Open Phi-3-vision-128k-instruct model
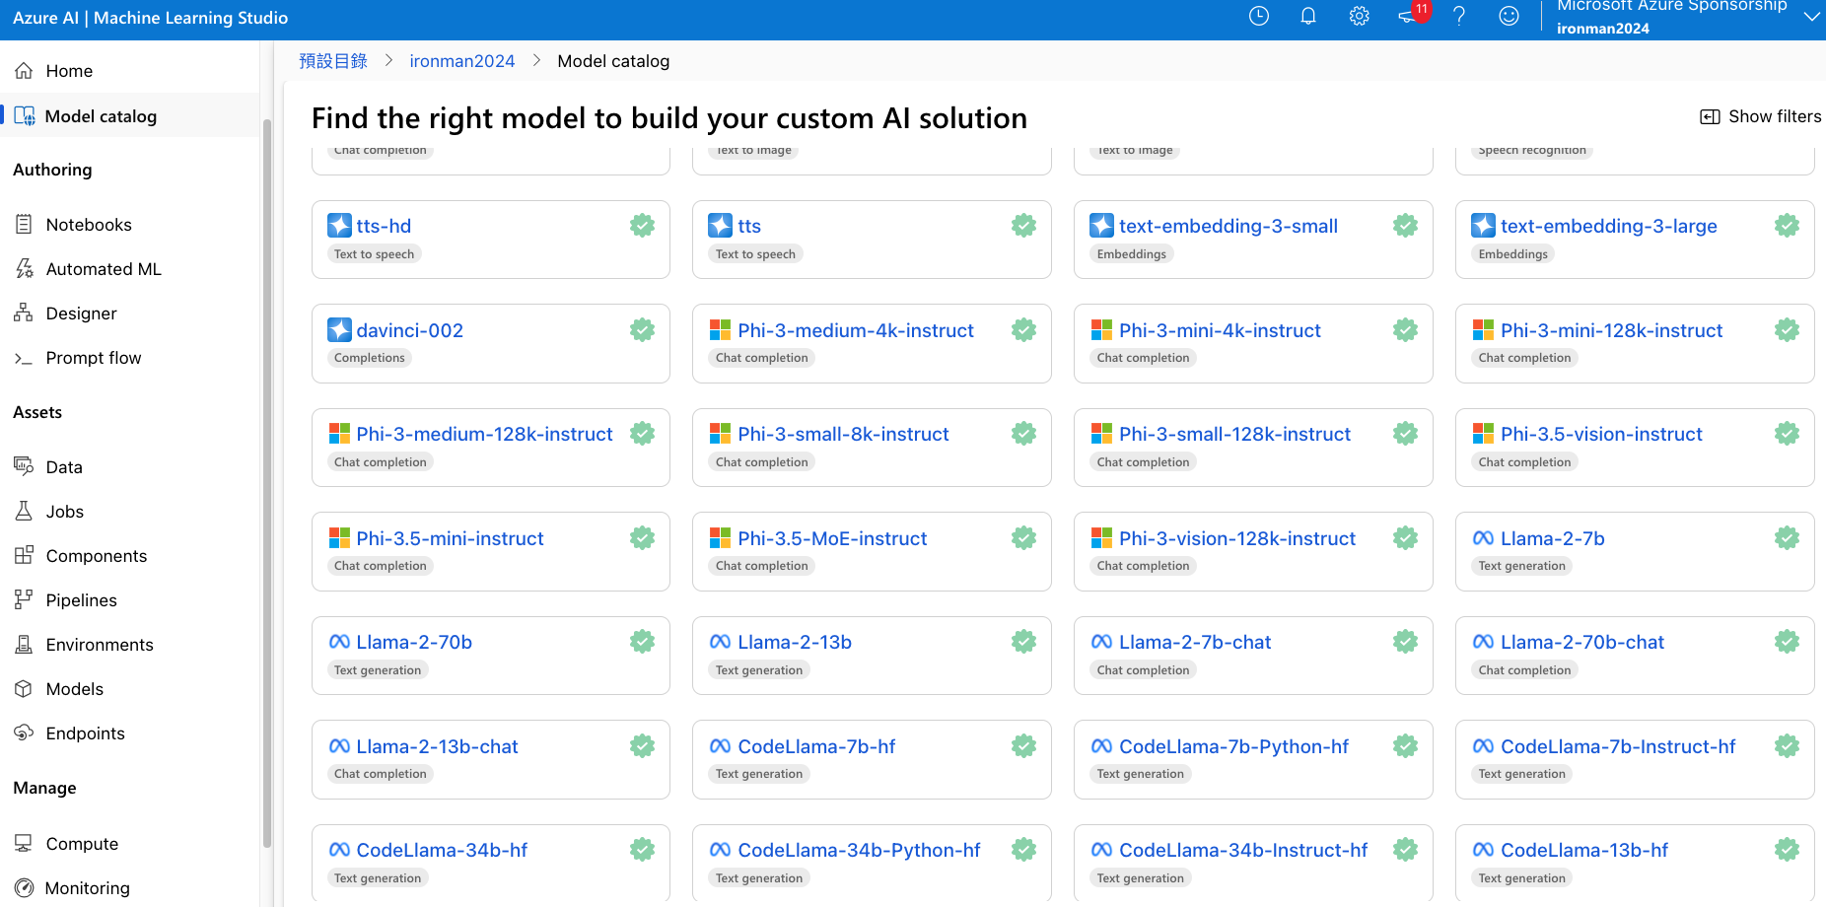1826x907 pixels. [1237, 538]
